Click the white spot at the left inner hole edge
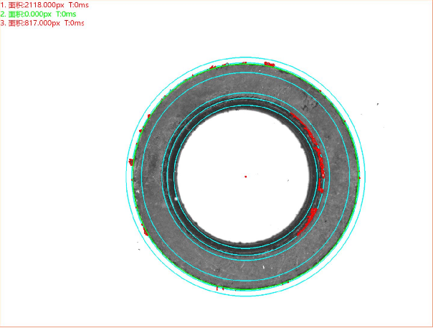Viewport: 433px width, 328px height. click(x=176, y=199)
